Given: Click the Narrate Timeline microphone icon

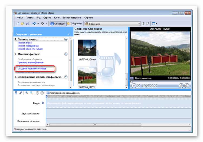Looking at the screenshot, I should click(21, 93).
